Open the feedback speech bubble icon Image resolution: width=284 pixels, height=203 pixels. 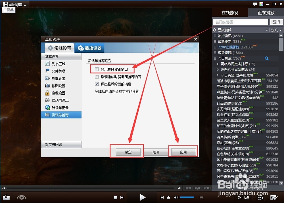click(x=255, y=4)
